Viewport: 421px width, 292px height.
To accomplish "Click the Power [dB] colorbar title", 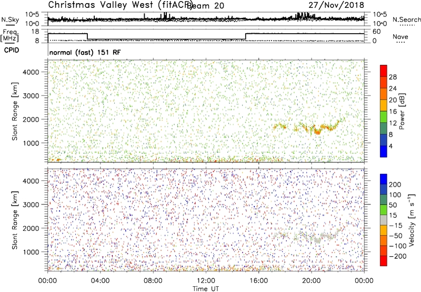I will (402, 111).
